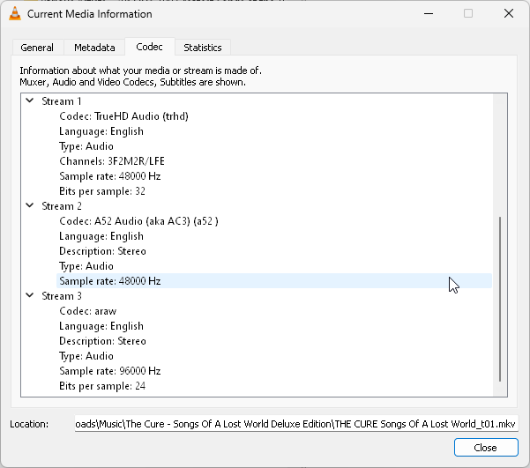Select the Sample rate: 96000 Hz row

pos(110,371)
